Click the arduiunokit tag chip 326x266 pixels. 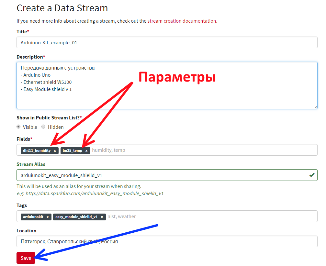coord(36,217)
